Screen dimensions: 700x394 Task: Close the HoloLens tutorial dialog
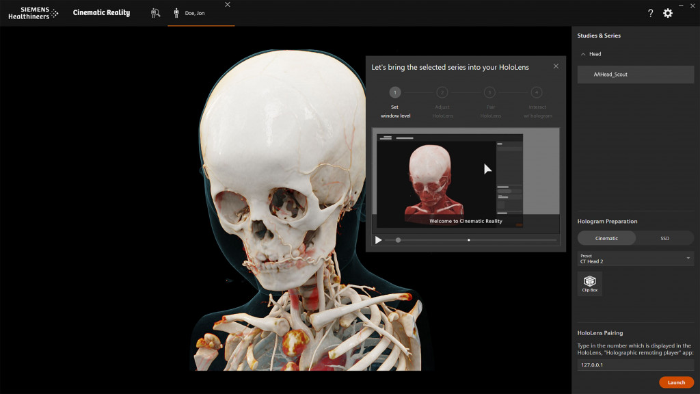point(556,66)
